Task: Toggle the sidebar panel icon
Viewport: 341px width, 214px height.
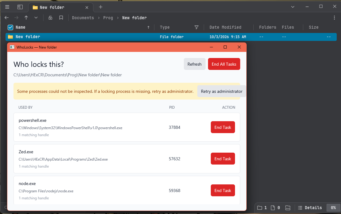Action: tap(20, 7)
